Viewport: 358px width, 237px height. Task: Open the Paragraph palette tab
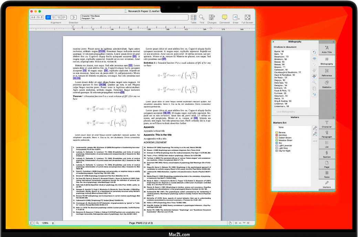pos(327,134)
